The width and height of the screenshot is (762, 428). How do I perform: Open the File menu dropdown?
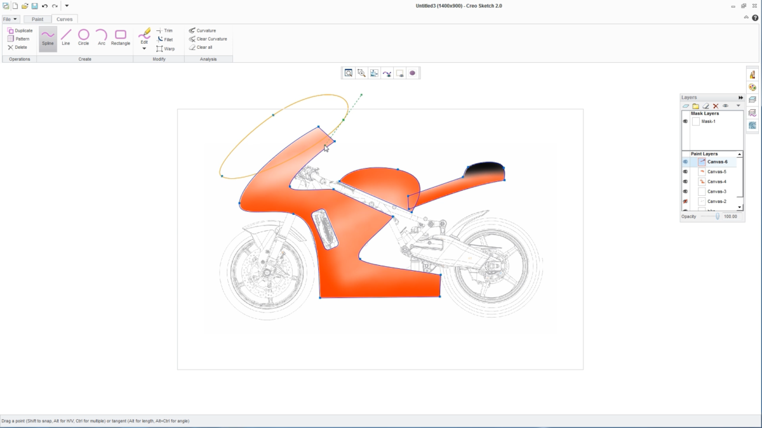tap(10, 19)
